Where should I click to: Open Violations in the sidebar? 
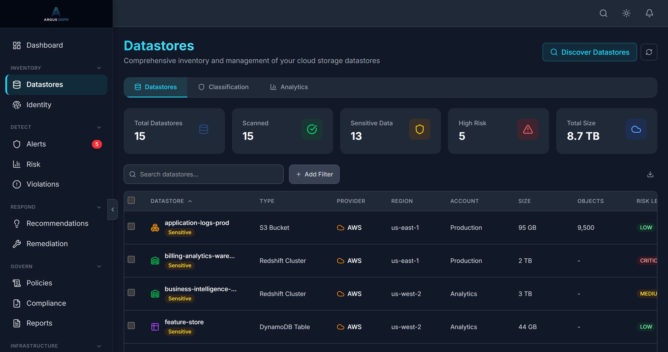tap(56, 184)
